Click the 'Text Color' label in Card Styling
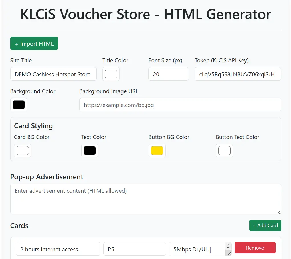This screenshot has height=259, width=291. [94, 137]
